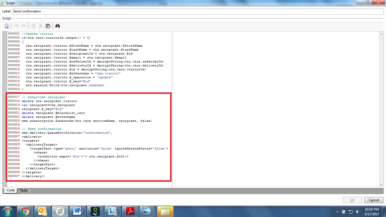386x217 pixels.
Task: Show hidden system tray icons
Action: pyautogui.click(x=337, y=212)
